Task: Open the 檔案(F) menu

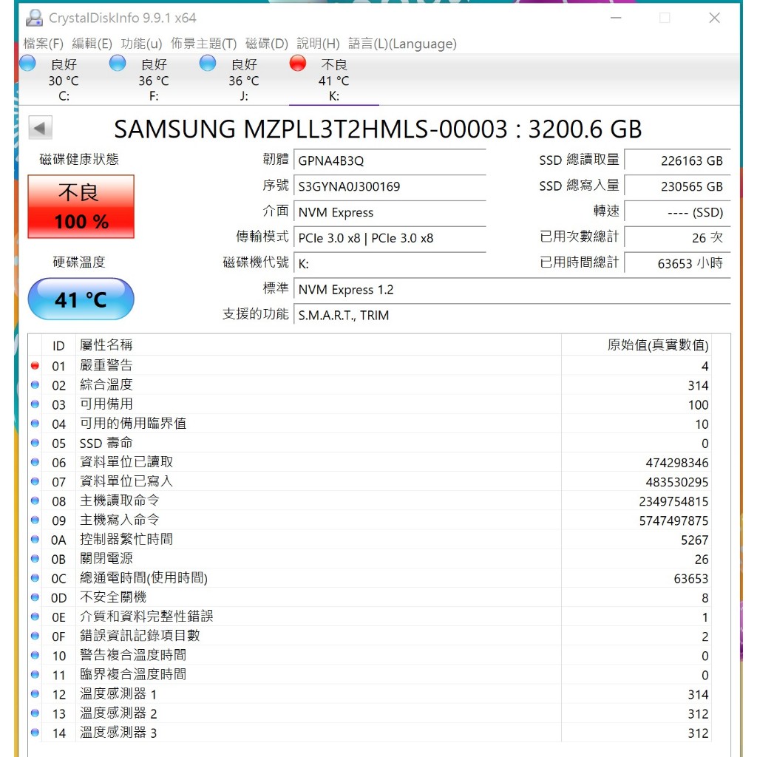Action: (44, 44)
